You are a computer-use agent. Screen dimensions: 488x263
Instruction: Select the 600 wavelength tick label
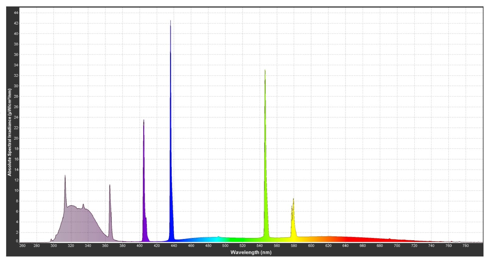coord(311,246)
